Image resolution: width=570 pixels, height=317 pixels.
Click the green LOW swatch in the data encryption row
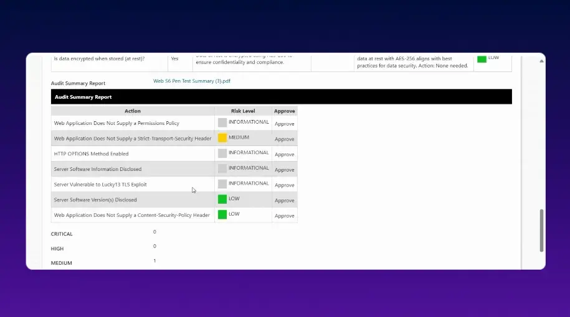(x=482, y=59)
